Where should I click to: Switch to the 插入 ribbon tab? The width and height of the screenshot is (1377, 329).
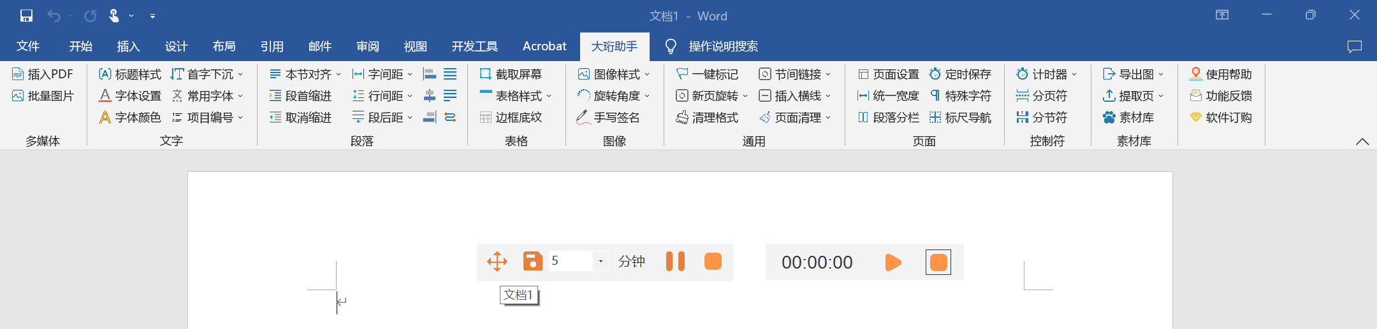point(128,46)
